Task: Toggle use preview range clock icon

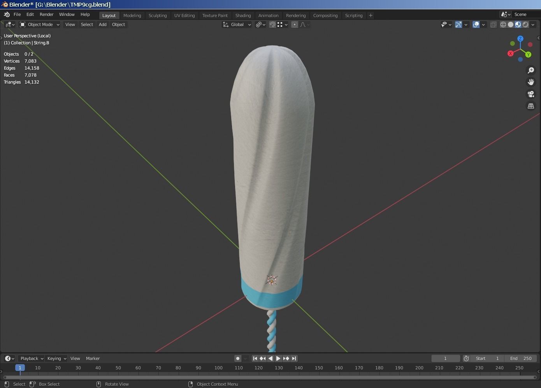Action: pos(466,358)
